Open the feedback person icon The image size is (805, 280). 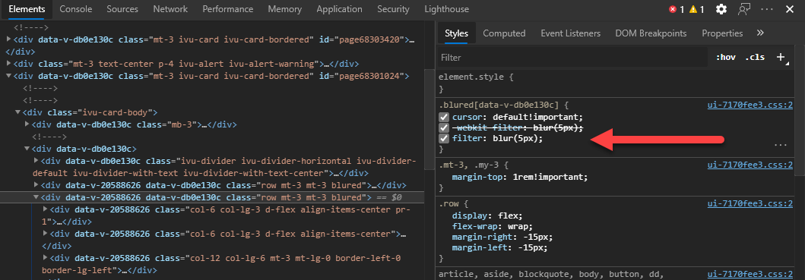744,9
